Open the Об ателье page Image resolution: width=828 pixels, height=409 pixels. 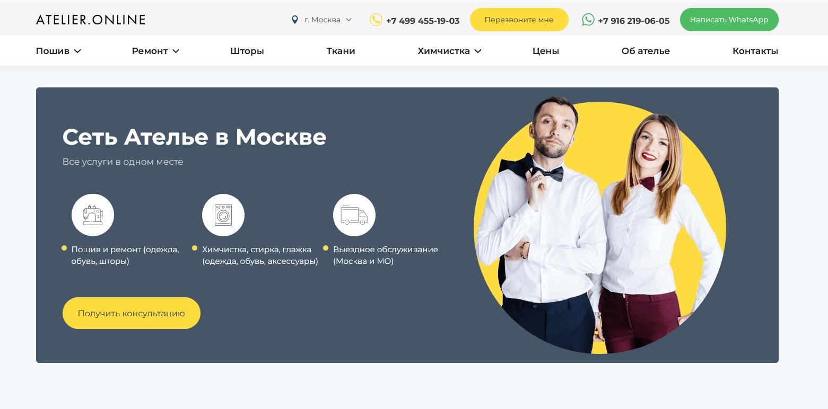click(646, 51)
